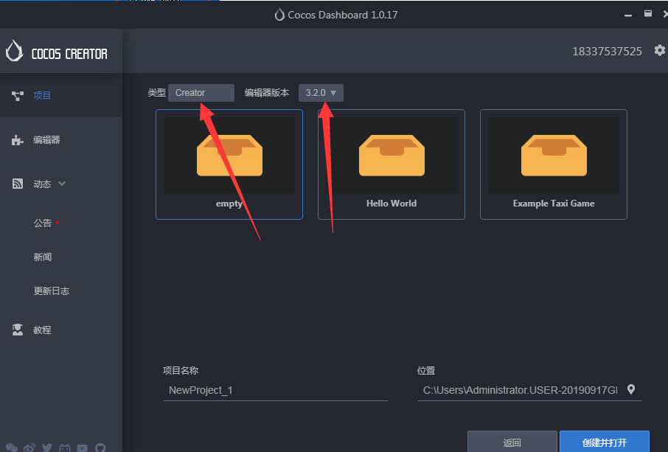Image resolution: width=668 pixels, height=452 pixels.
Task: Click the 创建并打开 create button
Action: pyautogui.click(x=605, y=442)
